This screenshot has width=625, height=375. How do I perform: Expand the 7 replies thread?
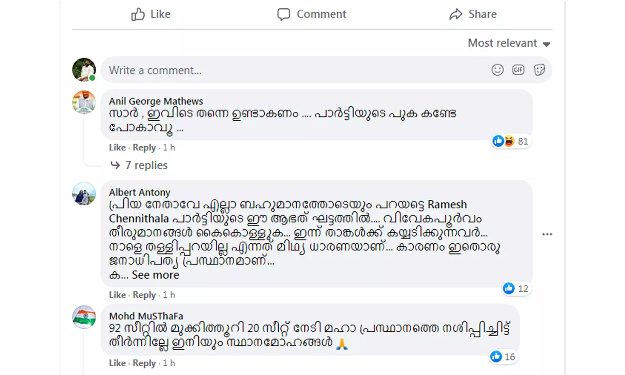pyautogui.click(x=146, y=165)
